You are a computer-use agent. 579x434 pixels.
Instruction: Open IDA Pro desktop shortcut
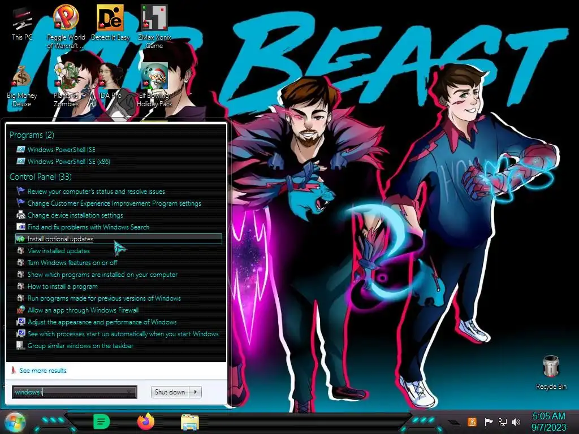click(110, 81)
